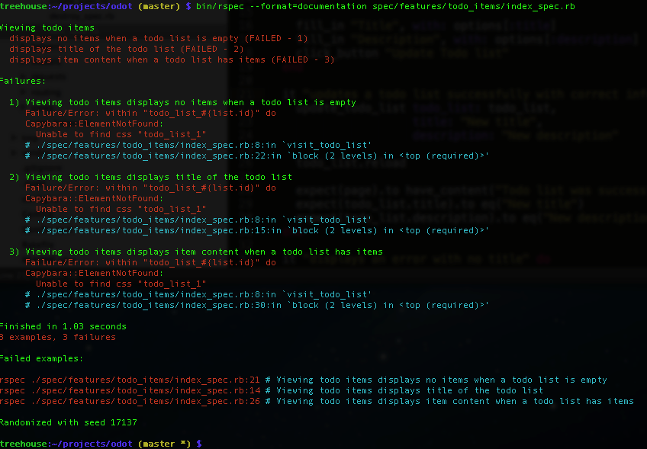Viewport: 647px width, 449px height.
Task: Select the typed bin/rspec --format=documentation command text
Action: tap(385, 6)
